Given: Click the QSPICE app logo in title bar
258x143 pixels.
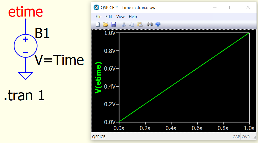Looking at the screenshot, I should click(x=96, y=7).
